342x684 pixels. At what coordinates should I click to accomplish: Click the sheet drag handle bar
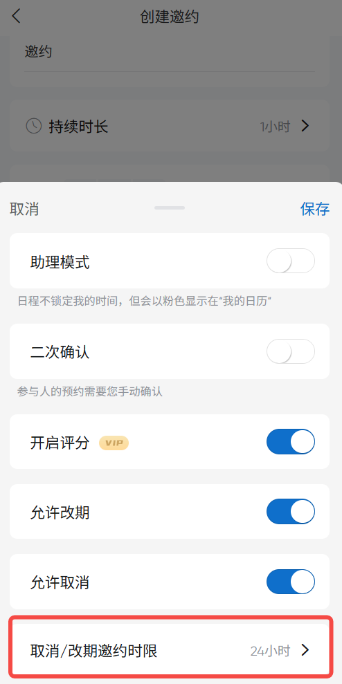point(170,207)
